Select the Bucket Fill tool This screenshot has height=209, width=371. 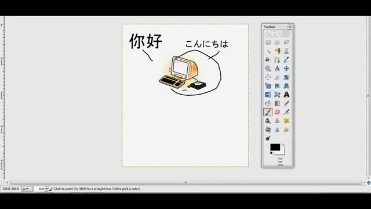268,103
